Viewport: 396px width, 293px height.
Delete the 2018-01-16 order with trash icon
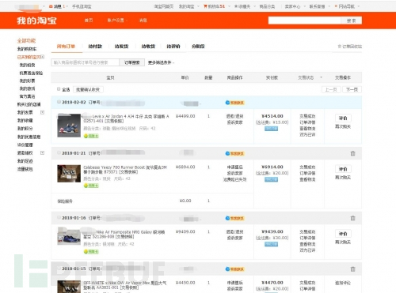[352, 218]
